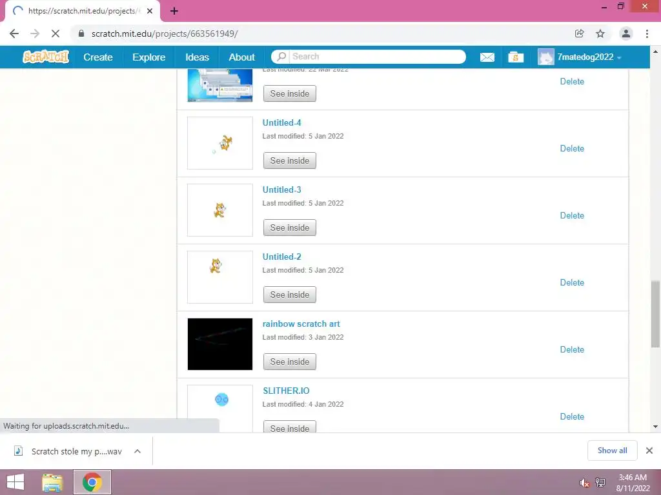Viewport: 661px width, 495px height.
Task: Open a new tab with plus
Action: point(174,11)
